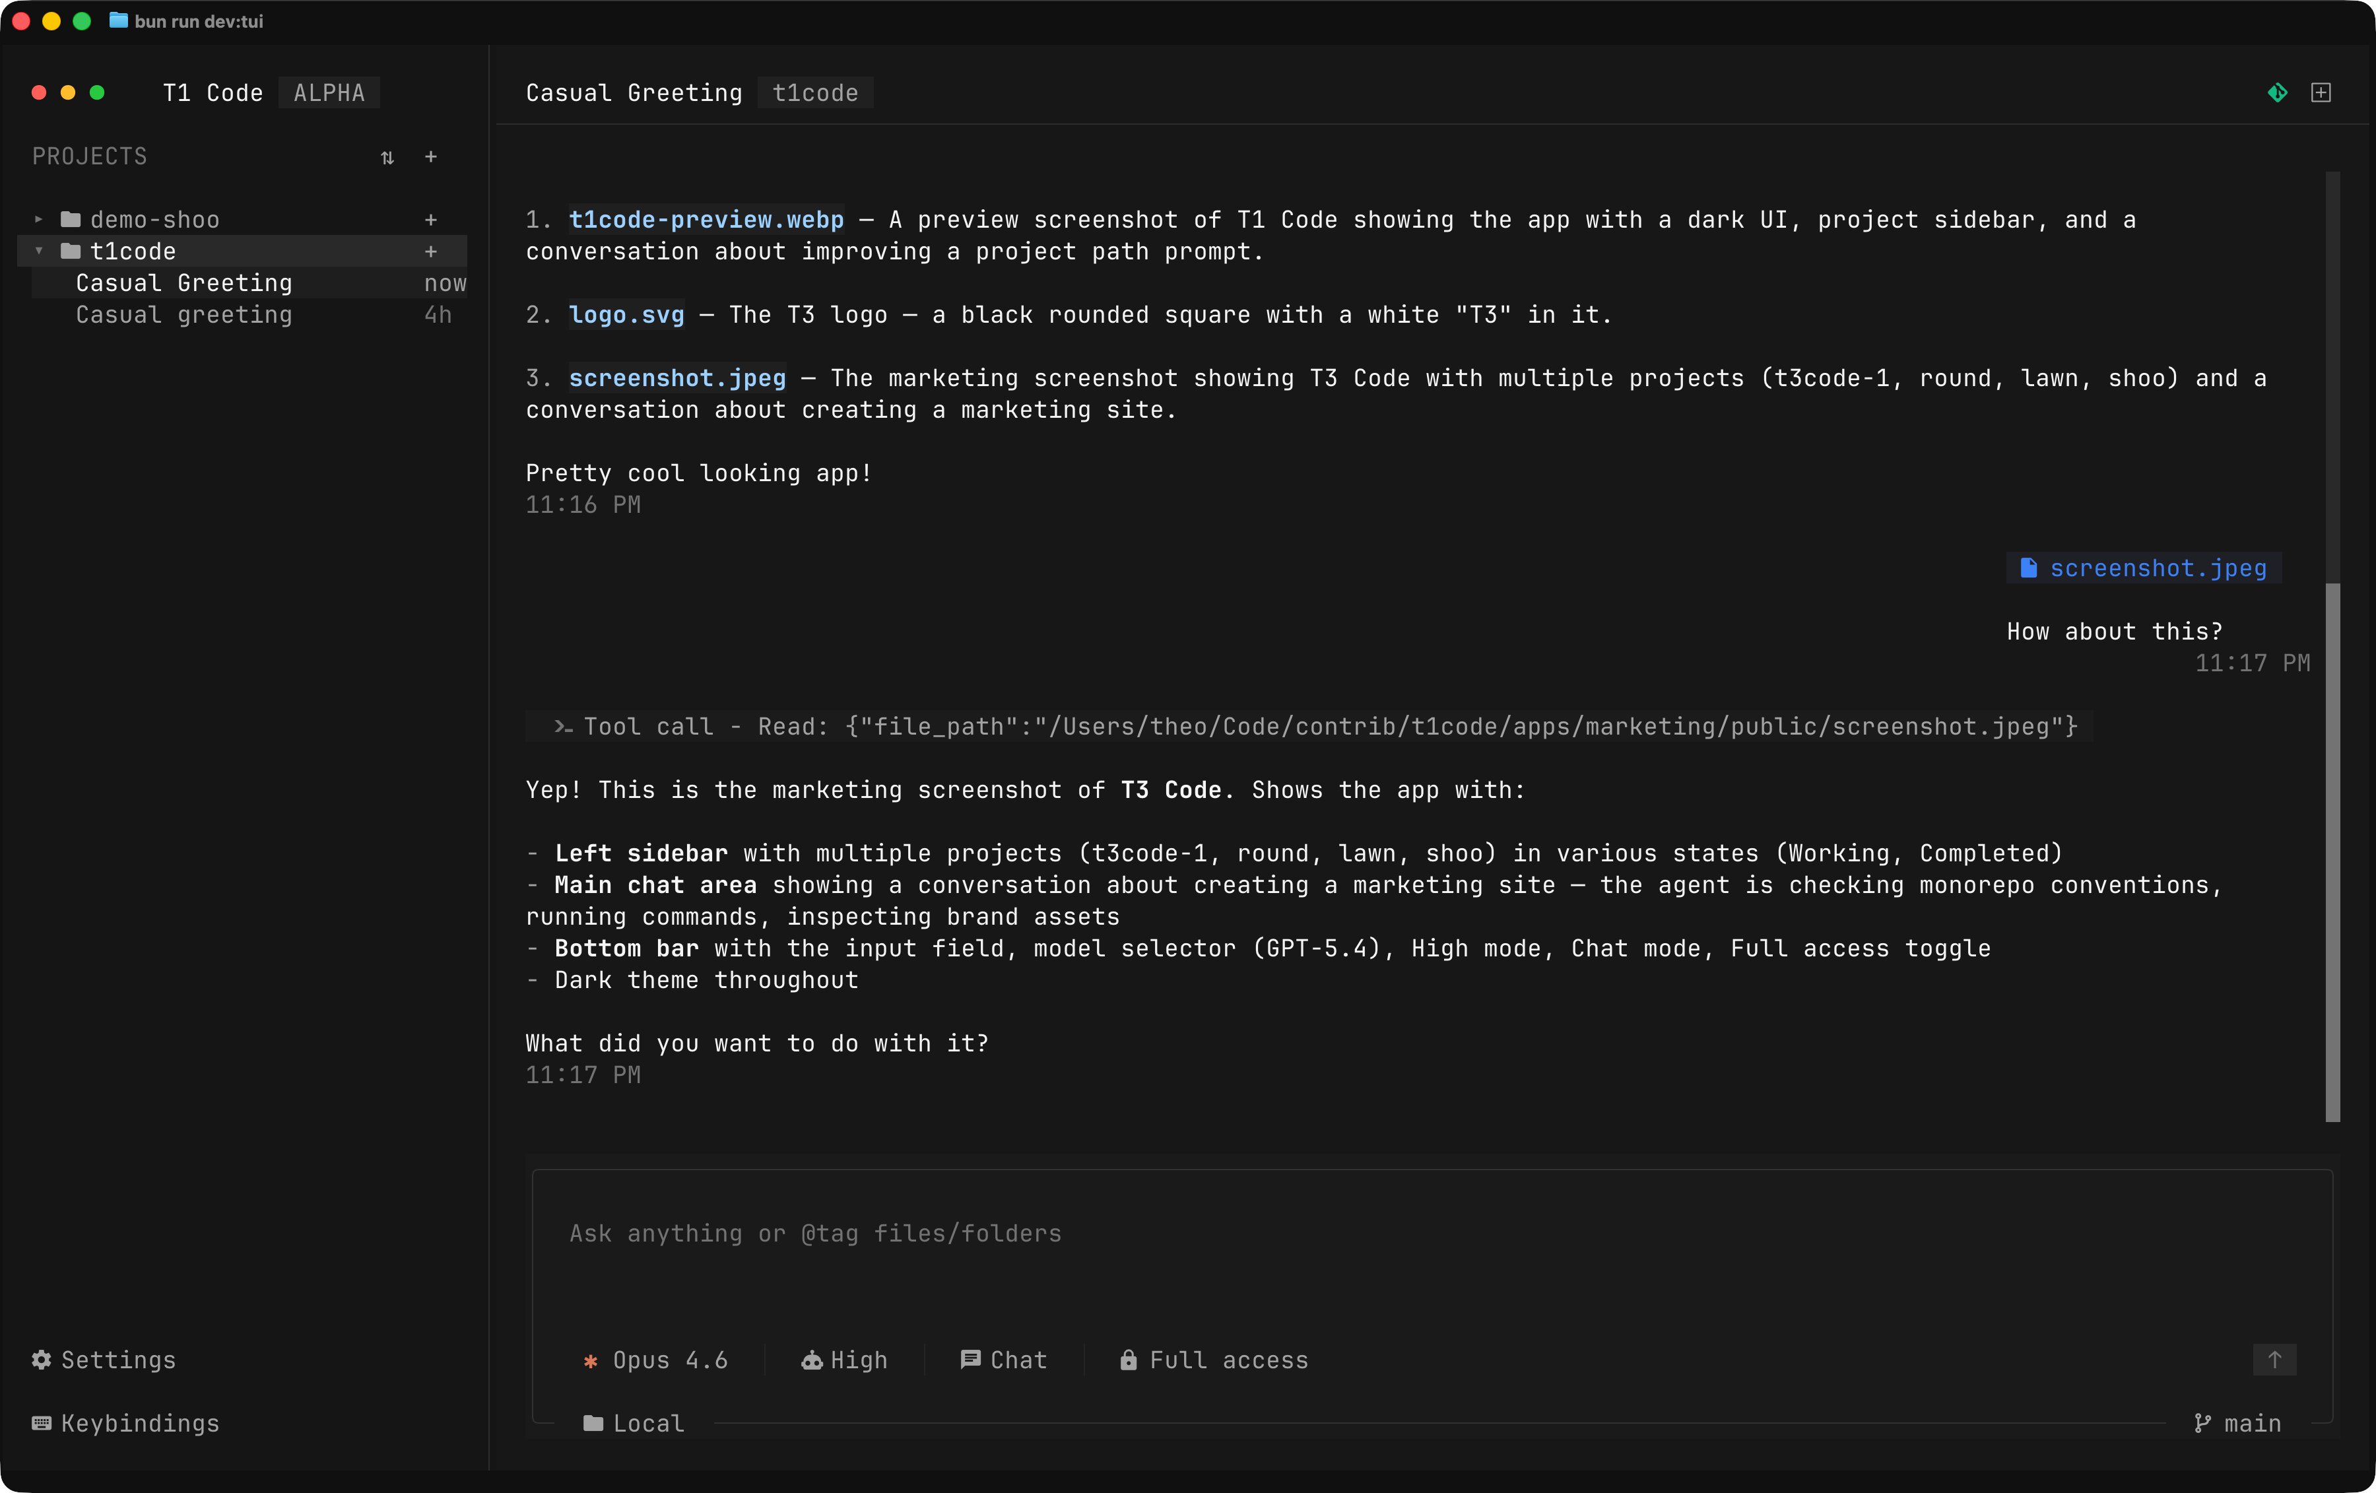Image resolution: width=2376 pixels, height=1493 pixels.
Task: Click the sort projects arrows icon
Action: [387, 158]
